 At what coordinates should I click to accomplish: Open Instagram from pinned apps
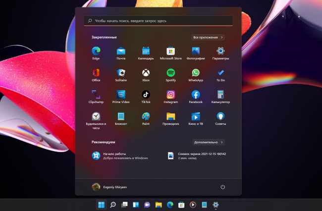[170, 97]
